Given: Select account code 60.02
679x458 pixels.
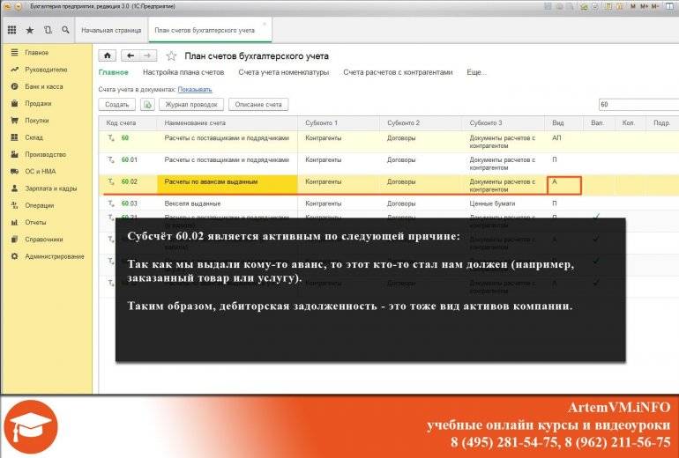Looking at the screenshot, I should point(129,181).
